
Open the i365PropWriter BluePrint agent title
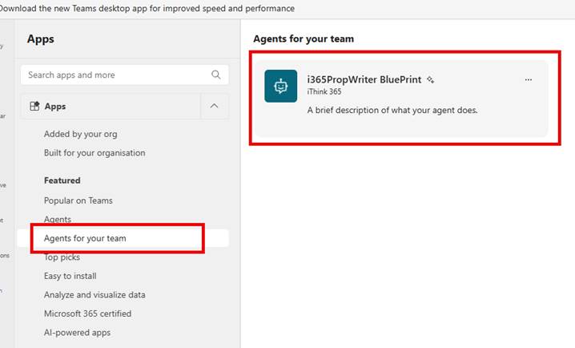click(364, 80)
